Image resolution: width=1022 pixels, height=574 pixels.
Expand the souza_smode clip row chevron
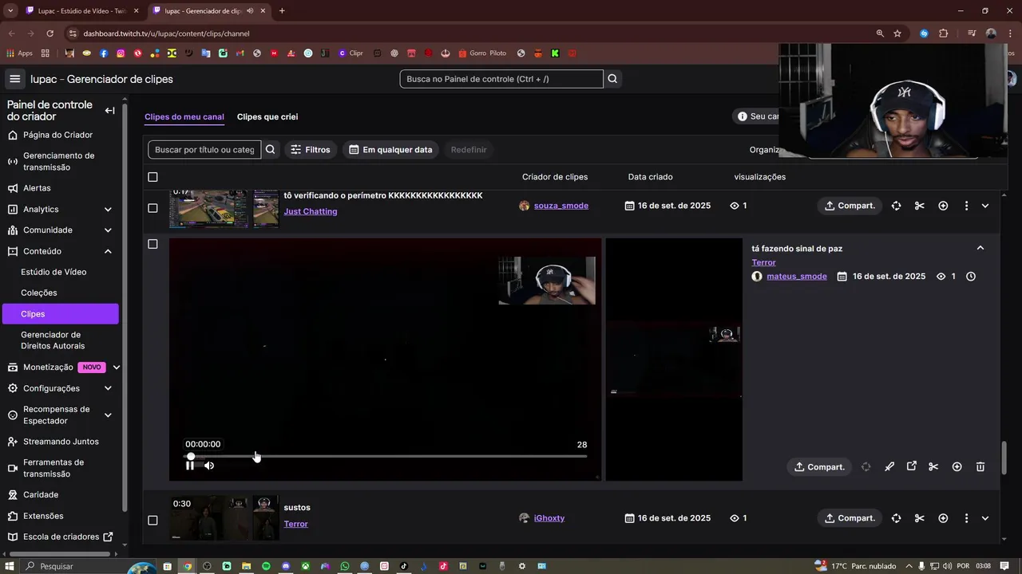(984, 206)
